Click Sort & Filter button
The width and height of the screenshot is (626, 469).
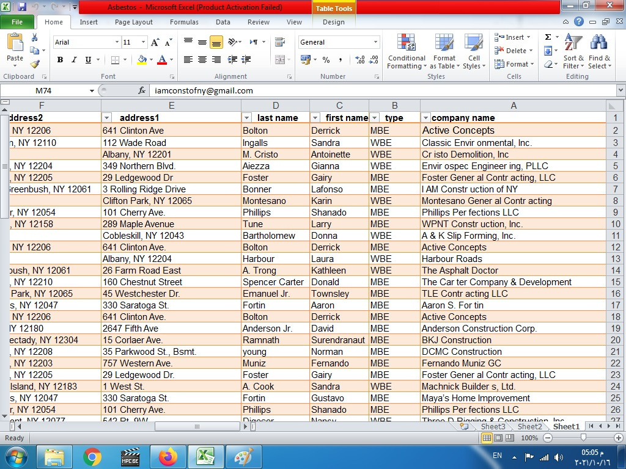click(573, 51)
